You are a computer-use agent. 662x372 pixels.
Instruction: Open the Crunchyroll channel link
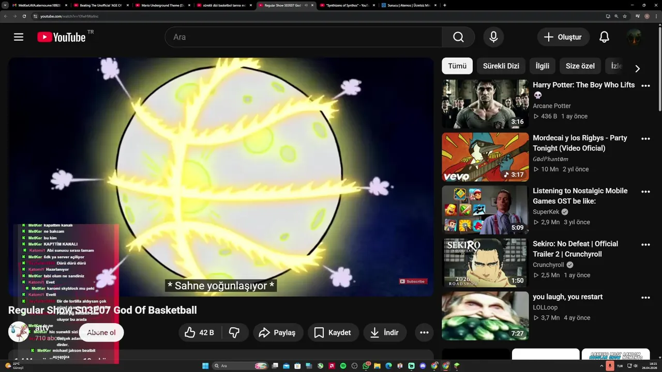[549, 265]
